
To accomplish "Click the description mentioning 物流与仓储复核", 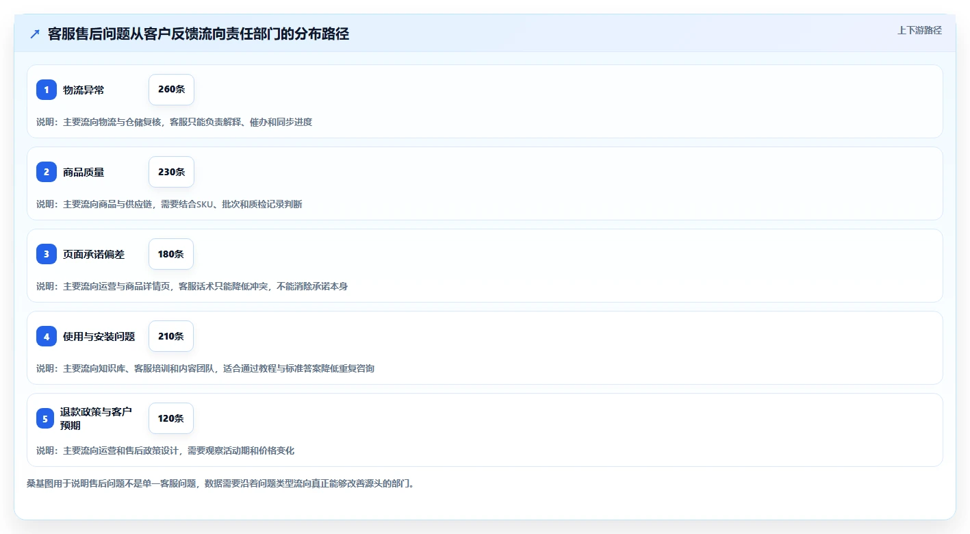I will click(174, 122).
